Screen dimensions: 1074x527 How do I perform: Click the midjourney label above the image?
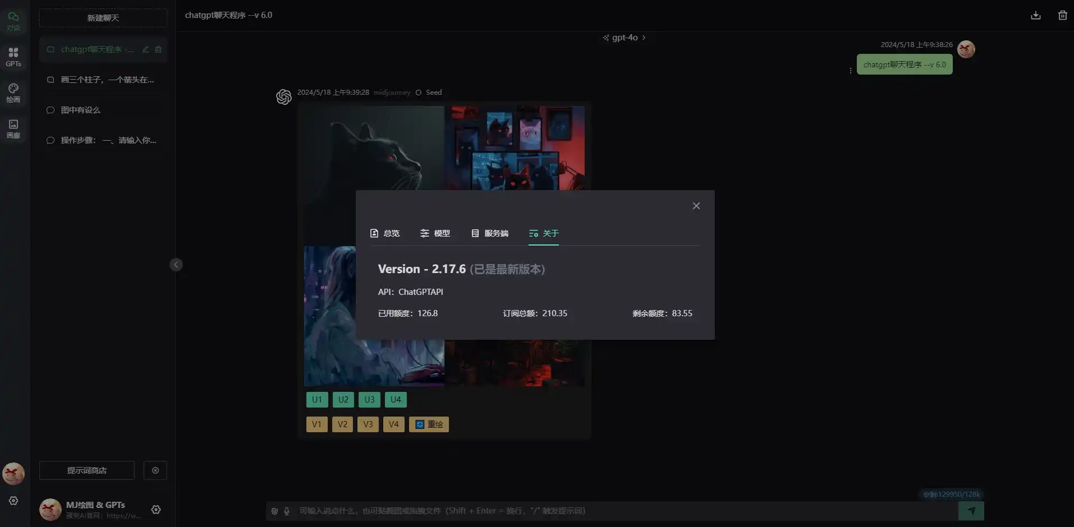tap(392, 93)
